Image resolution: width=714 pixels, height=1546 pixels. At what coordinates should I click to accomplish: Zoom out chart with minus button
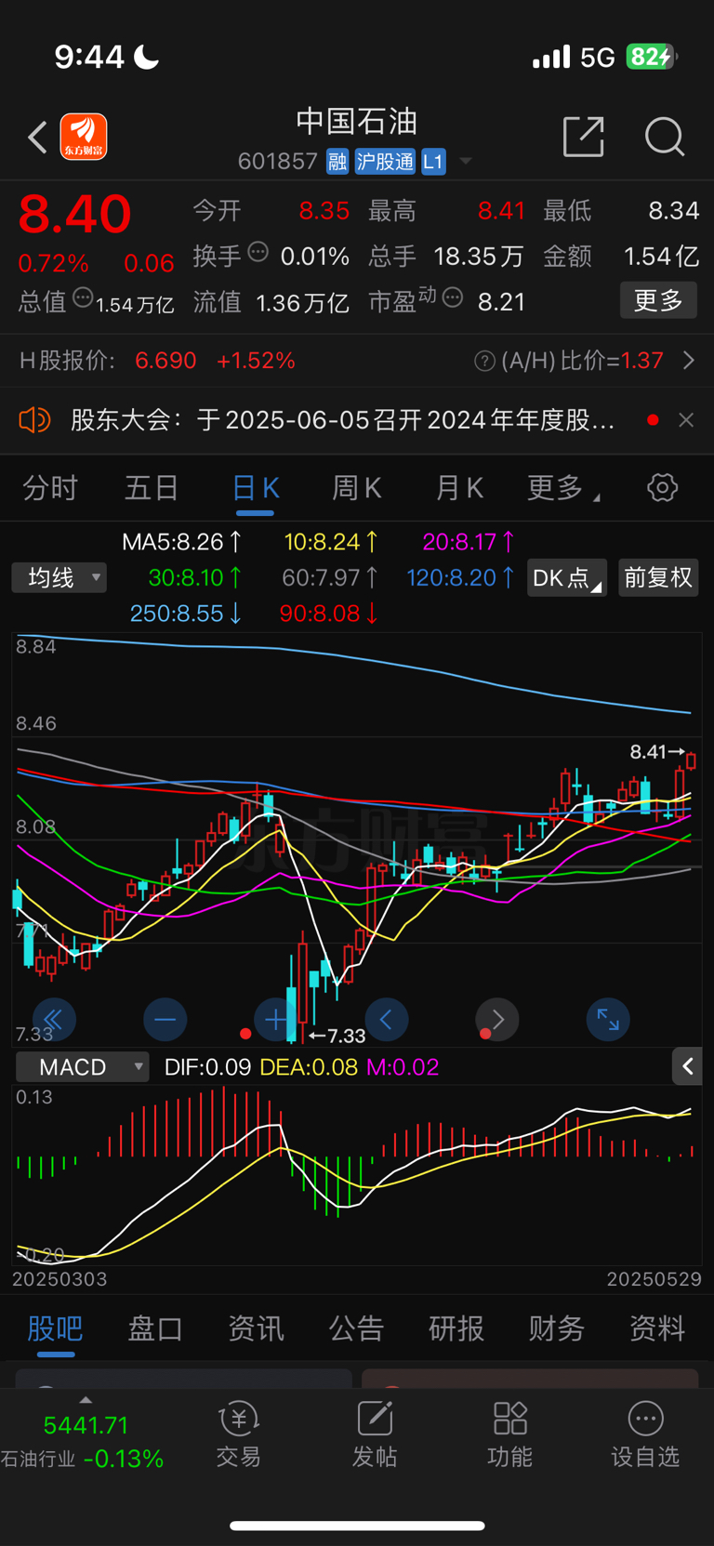165,1020
